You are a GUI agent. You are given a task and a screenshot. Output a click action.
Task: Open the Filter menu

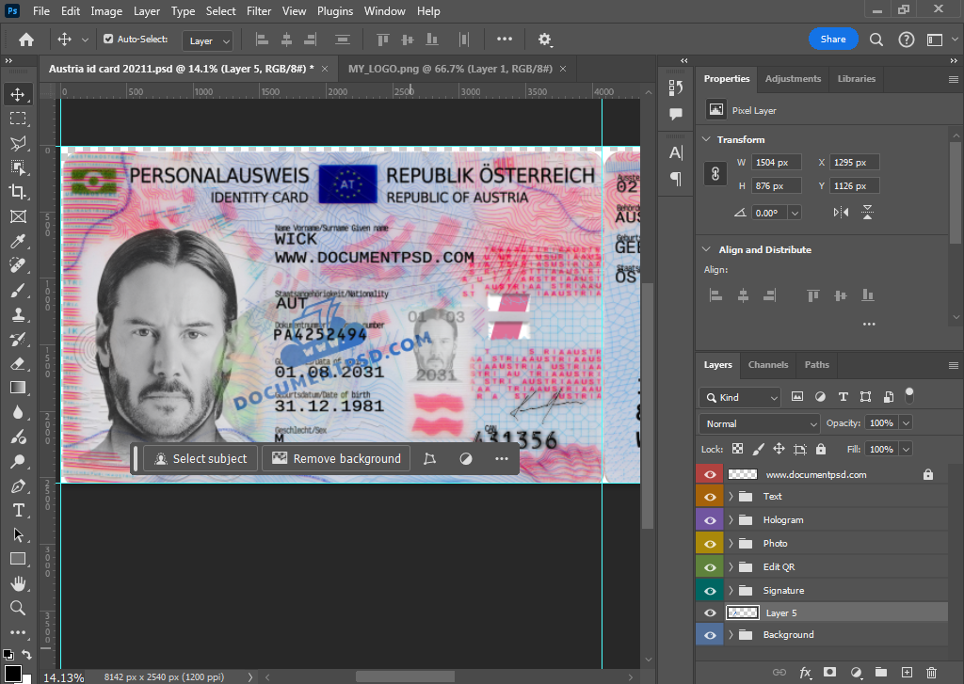pos(259,11)
